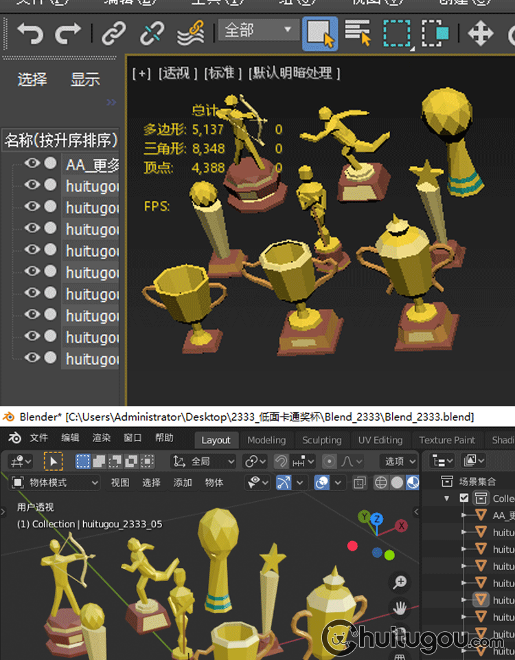Open Blender 文件 menu
The width and height of the screenshot is (515, 660).
point(38,438)
